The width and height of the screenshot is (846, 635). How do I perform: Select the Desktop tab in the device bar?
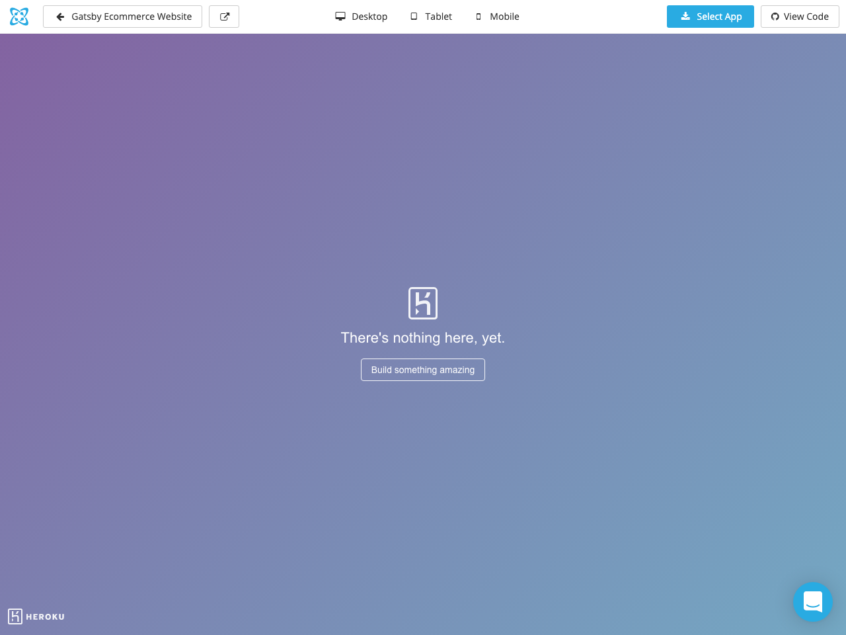[x=362, y=16]
